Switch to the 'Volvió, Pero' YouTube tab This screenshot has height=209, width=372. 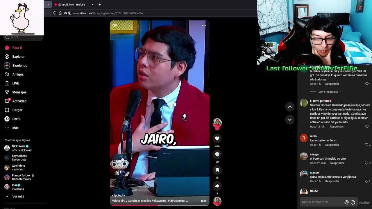71,4
